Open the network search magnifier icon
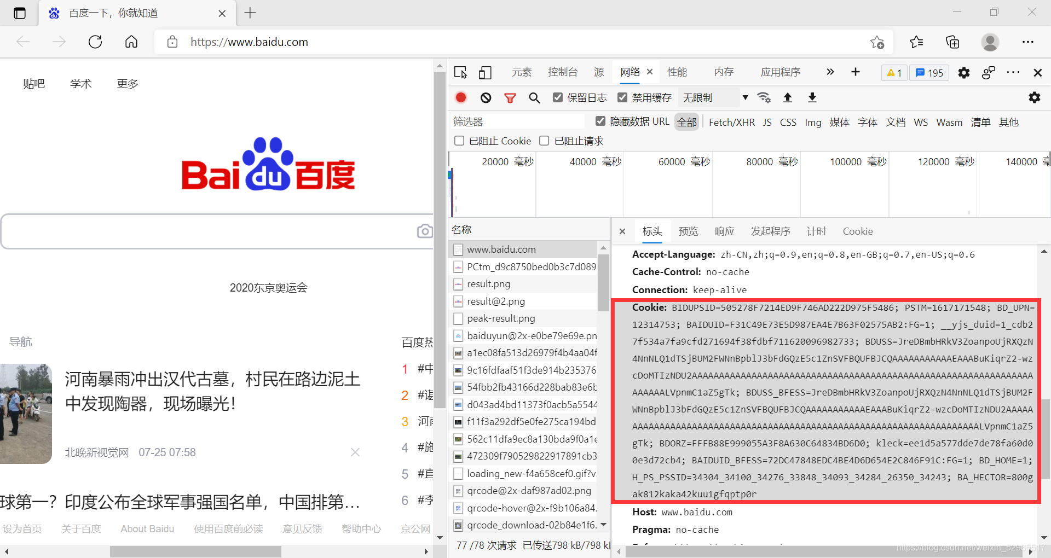The height and width of the screenshot is (558, 1051). [x=534, y=98]
